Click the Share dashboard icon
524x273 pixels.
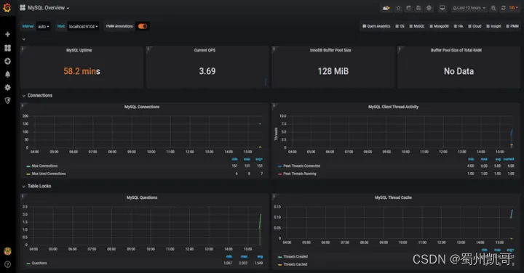coord(408,8)
